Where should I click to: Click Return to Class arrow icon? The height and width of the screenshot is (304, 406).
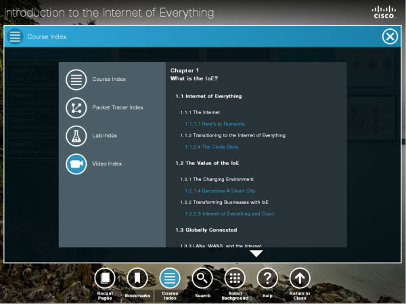tap(300, 278)
